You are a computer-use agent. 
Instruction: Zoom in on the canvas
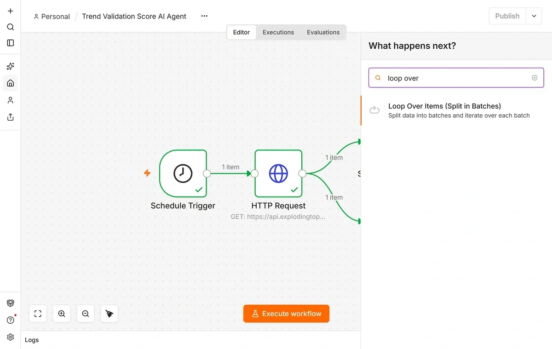tap(62, 314)
